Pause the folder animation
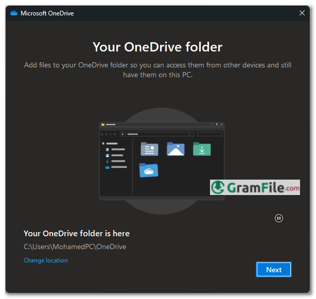 tap(279, 218)
